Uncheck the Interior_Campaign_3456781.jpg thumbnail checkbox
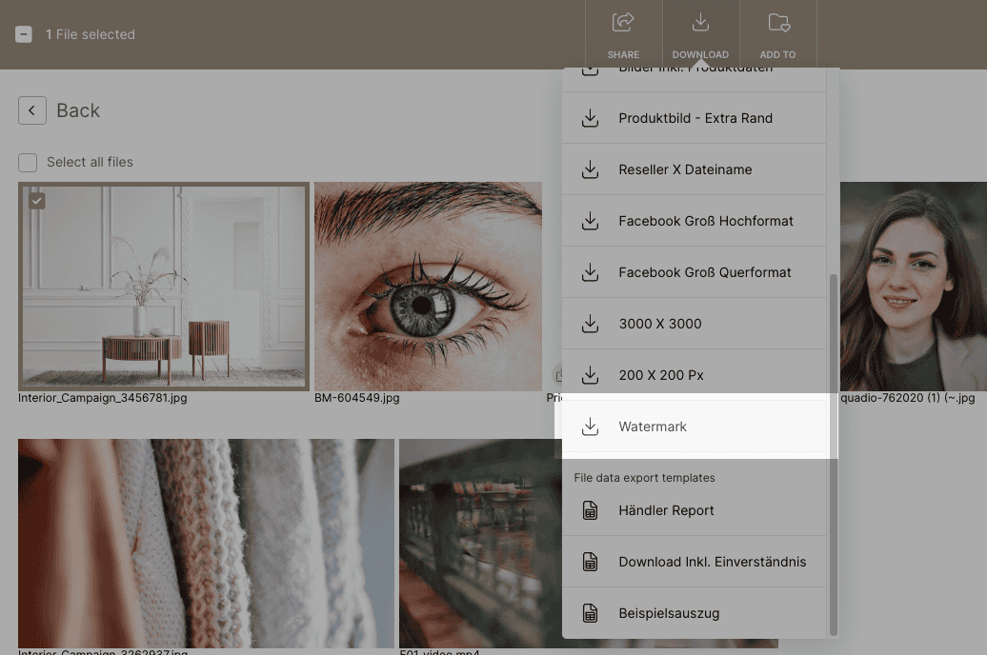The image size is (987, 655). (37, 201)
